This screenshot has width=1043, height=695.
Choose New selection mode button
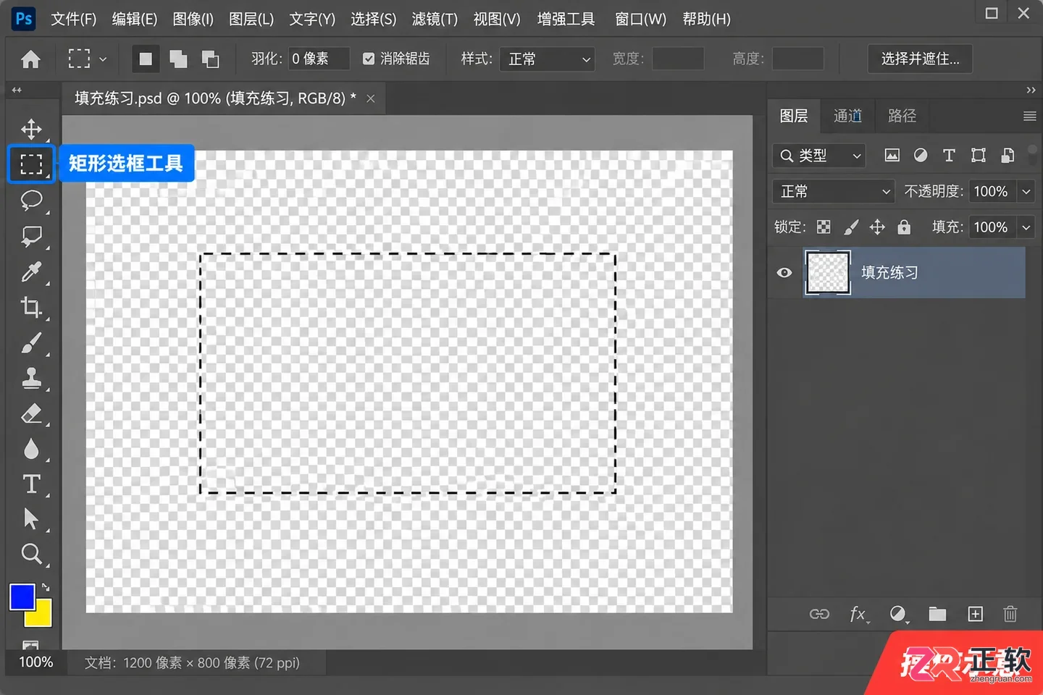146,59
